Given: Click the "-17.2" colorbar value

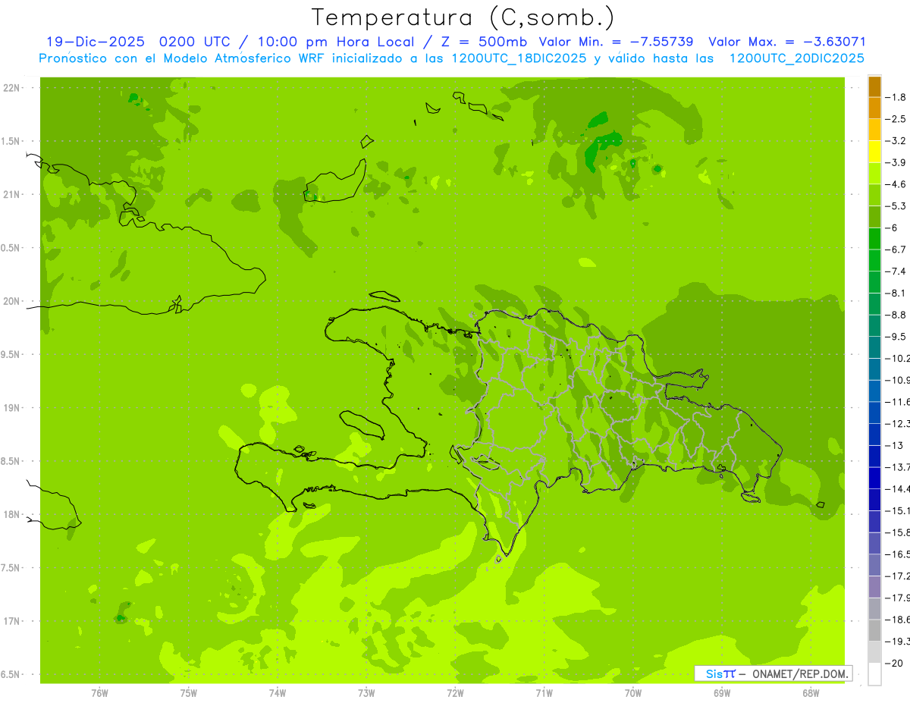Looking at the screenshot, I should click(x=898, y=576).
